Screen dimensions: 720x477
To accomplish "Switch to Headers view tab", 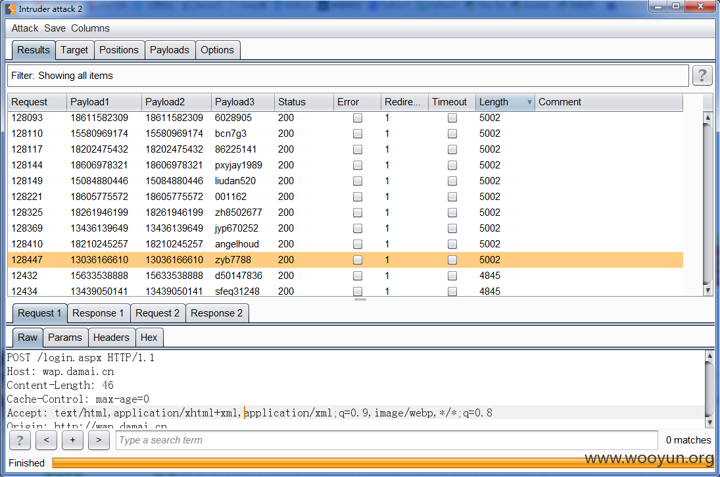I will pos(111,338).
